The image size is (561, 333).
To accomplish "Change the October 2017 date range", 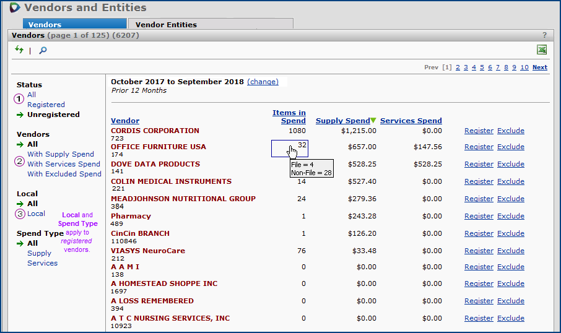I will point(263,82).
